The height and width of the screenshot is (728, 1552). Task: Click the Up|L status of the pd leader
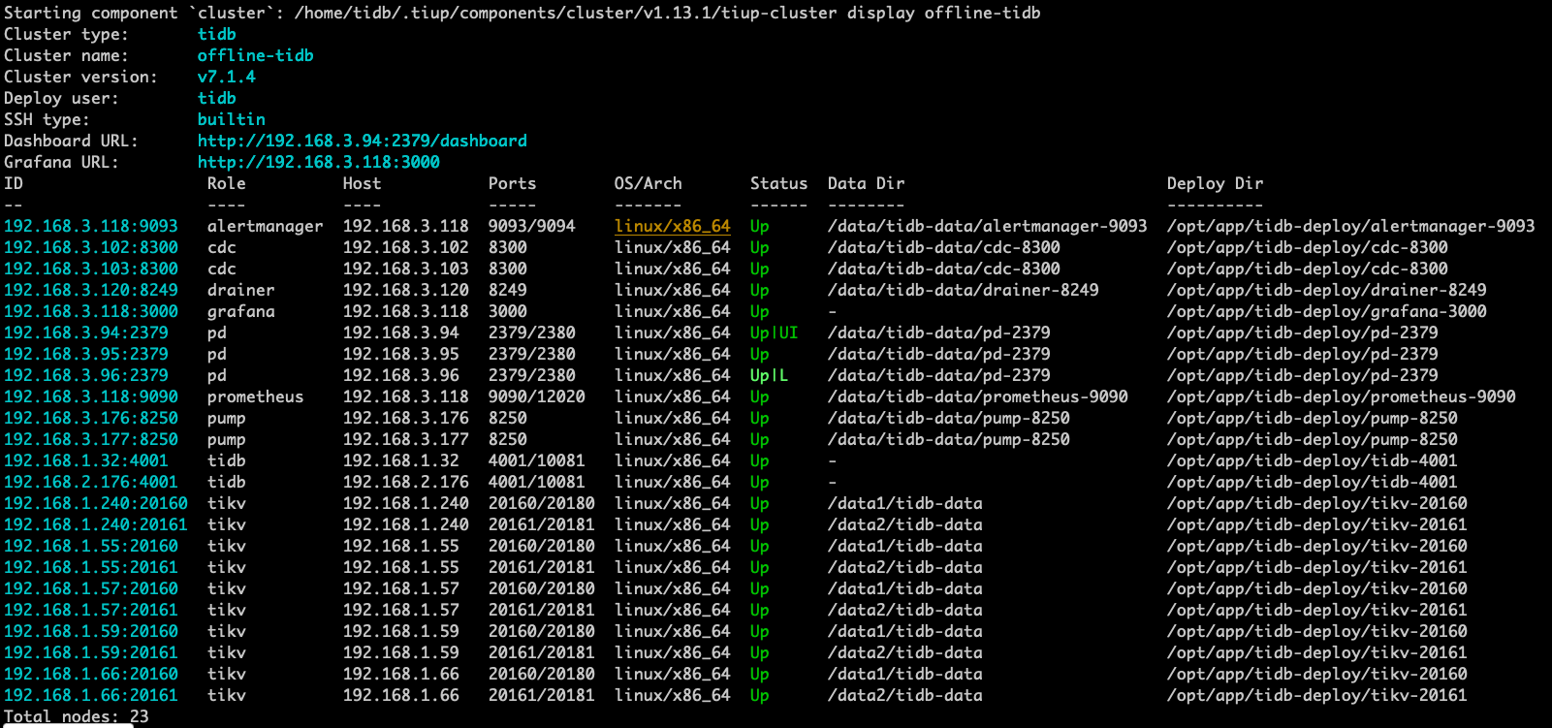(x=769, y=375)
